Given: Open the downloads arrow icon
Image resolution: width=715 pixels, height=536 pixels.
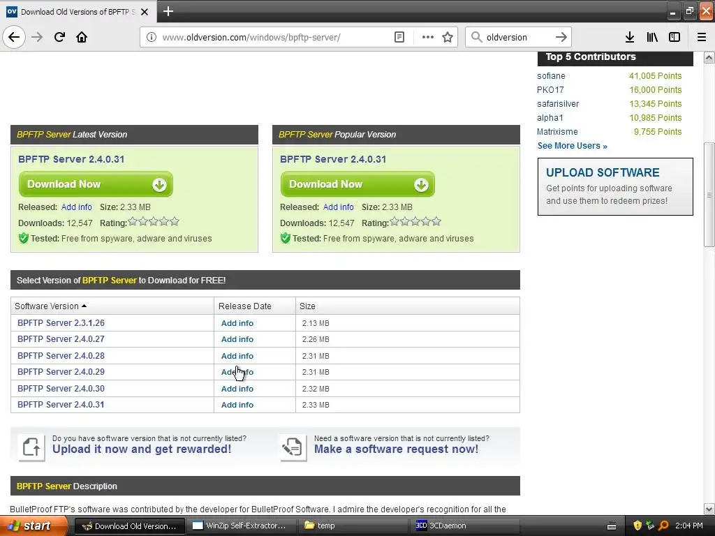Looking at the screenshot, I should point(630,37).
